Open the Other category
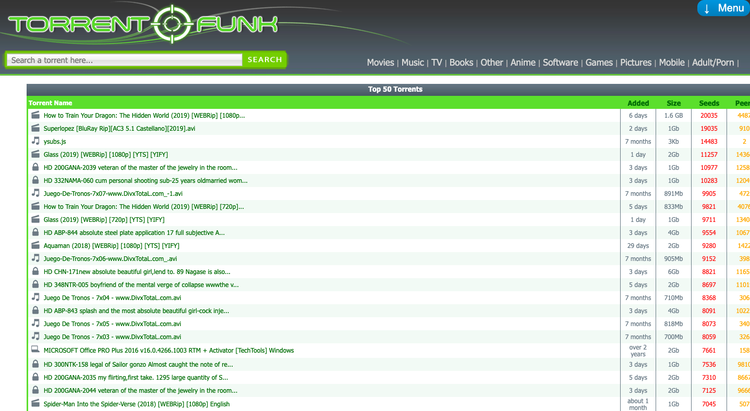750x411 pixels. 492,63
